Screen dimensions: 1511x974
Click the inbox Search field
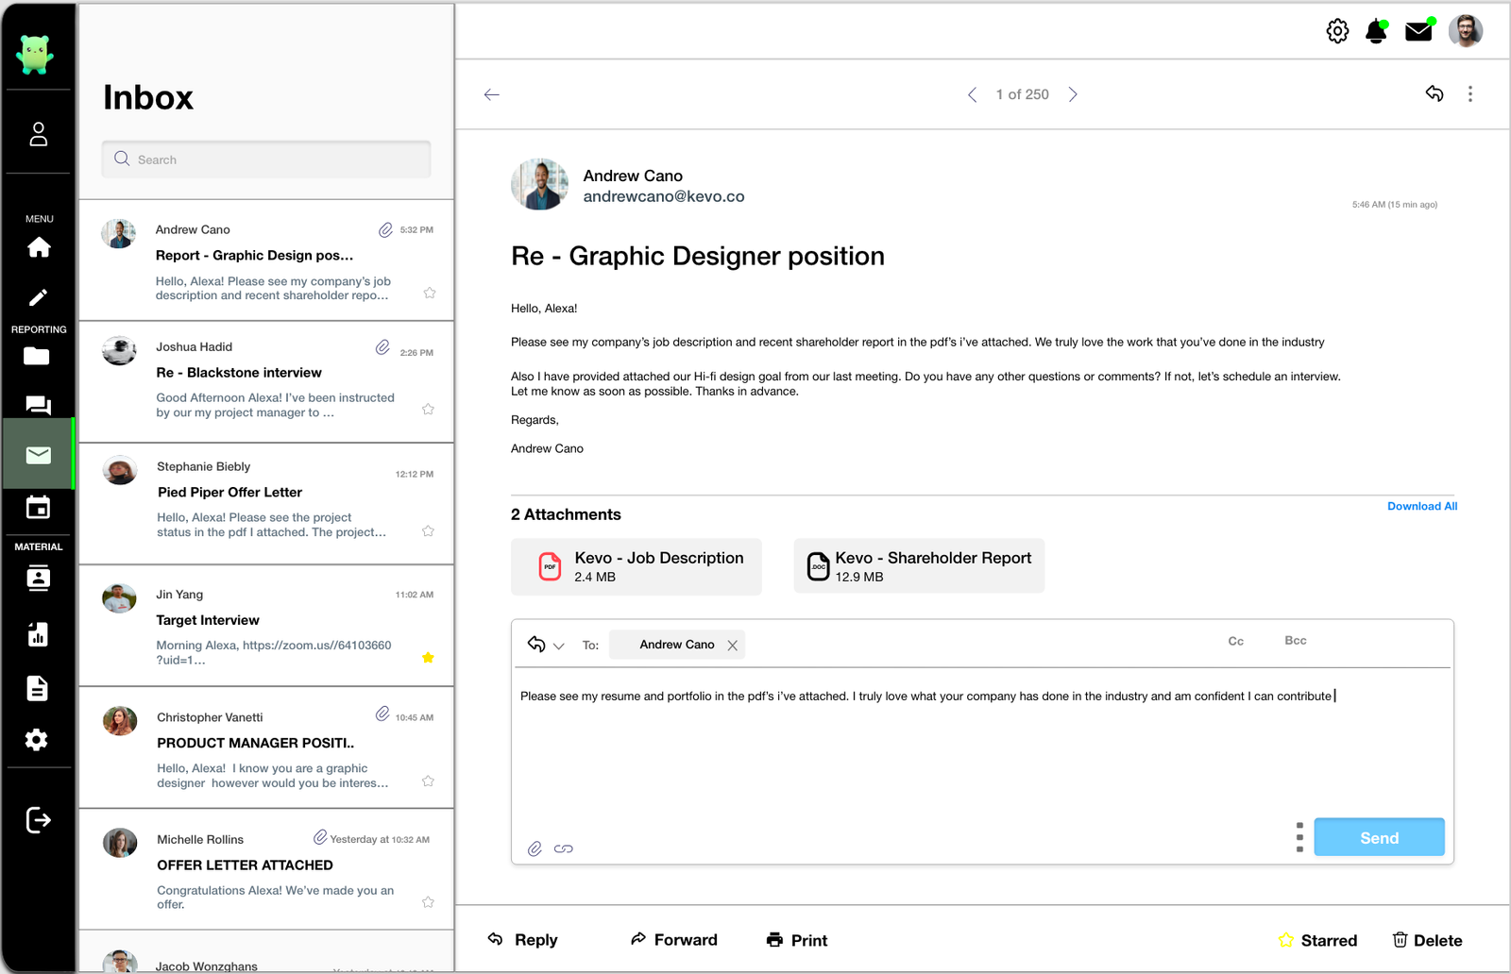[265, 159]
